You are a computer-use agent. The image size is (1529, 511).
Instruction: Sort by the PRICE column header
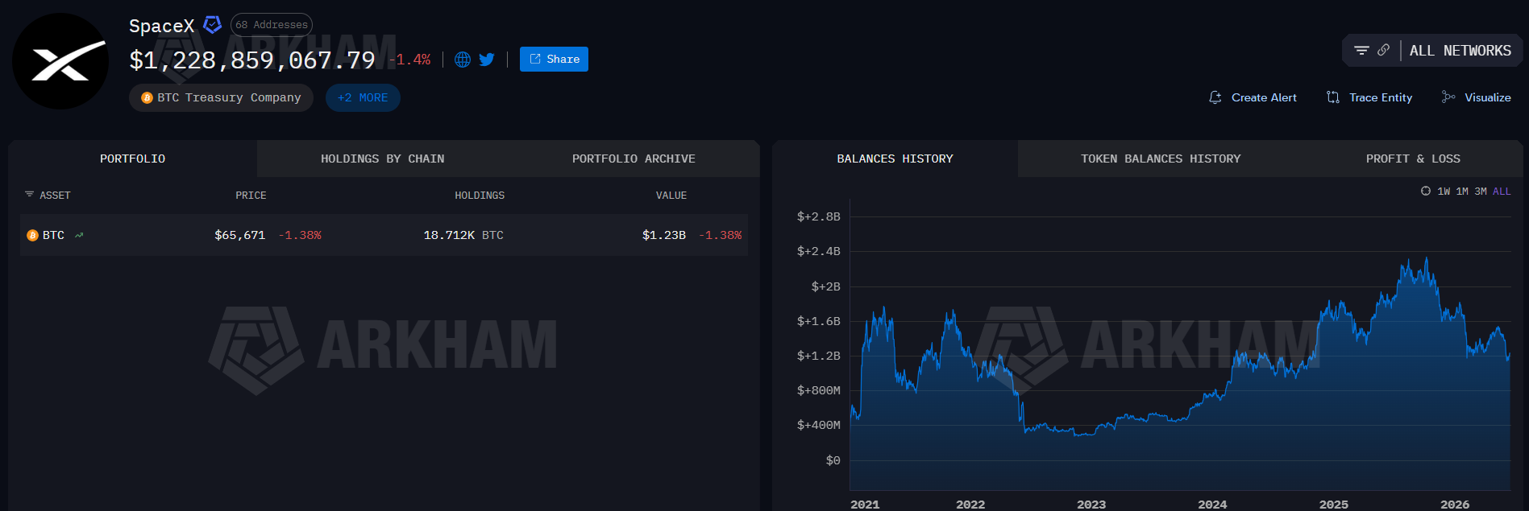(251, 196)
